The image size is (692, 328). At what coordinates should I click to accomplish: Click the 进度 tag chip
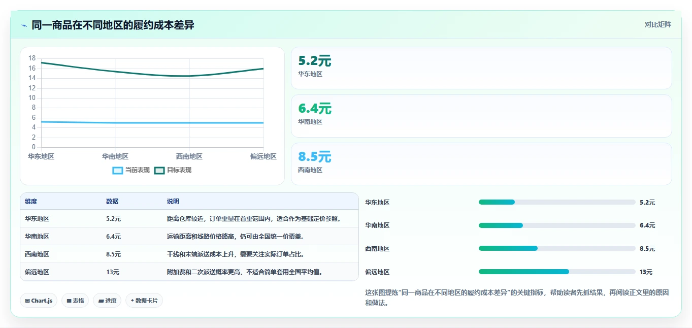(107, 301)
